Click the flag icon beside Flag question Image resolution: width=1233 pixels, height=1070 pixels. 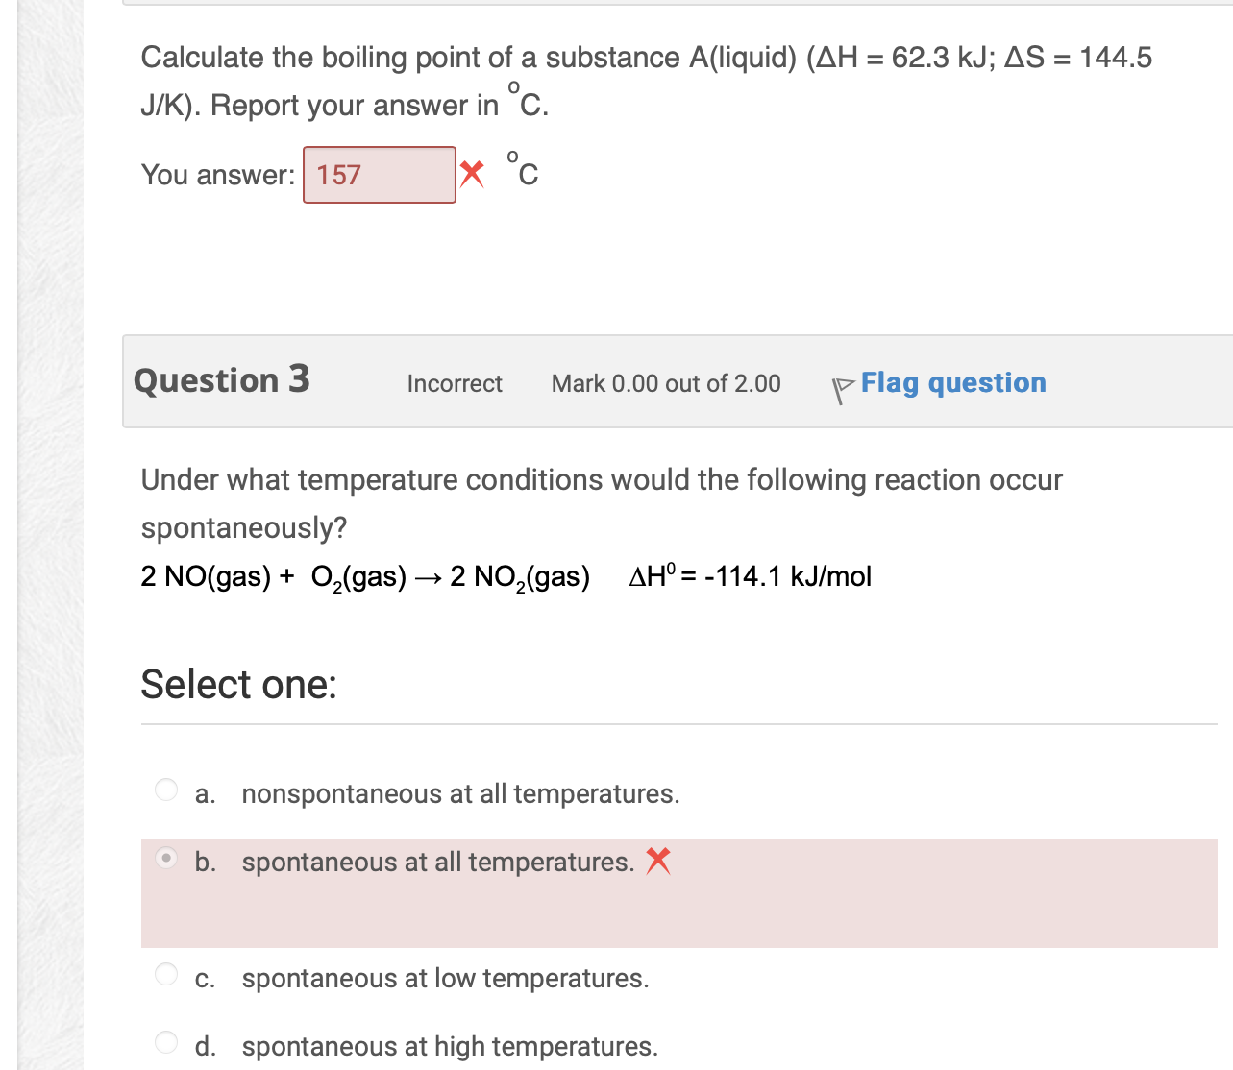[842, 389]
